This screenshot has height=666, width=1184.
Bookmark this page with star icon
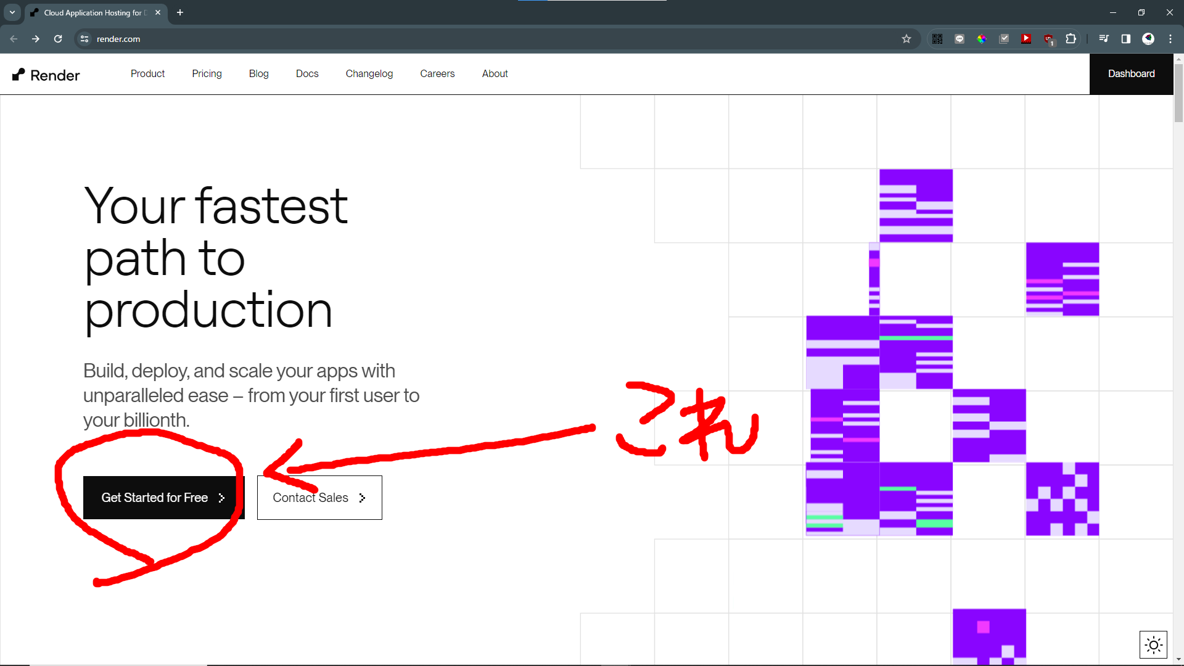906,39
